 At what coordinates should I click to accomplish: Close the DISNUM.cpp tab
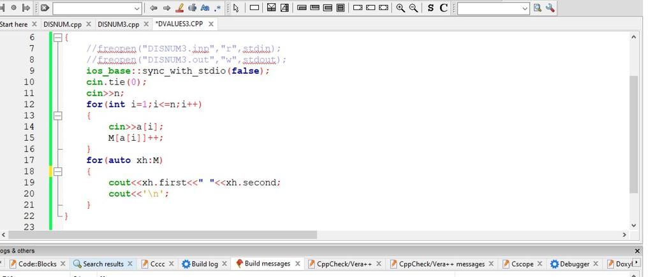coord(89,24)
